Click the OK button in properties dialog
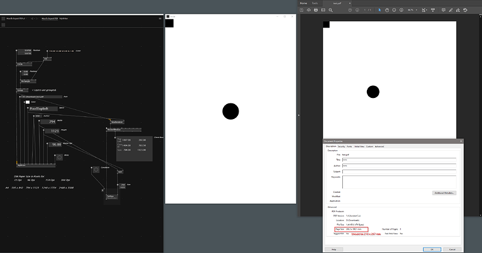Viewport: 482px width, 253px height. 432,249
